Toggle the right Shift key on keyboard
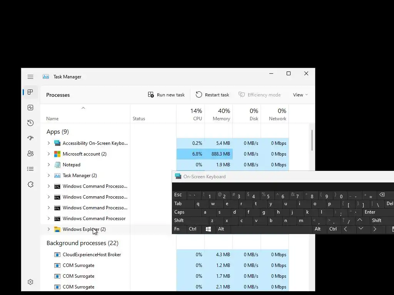Screen dimensions: 394x295 point(381,220)
